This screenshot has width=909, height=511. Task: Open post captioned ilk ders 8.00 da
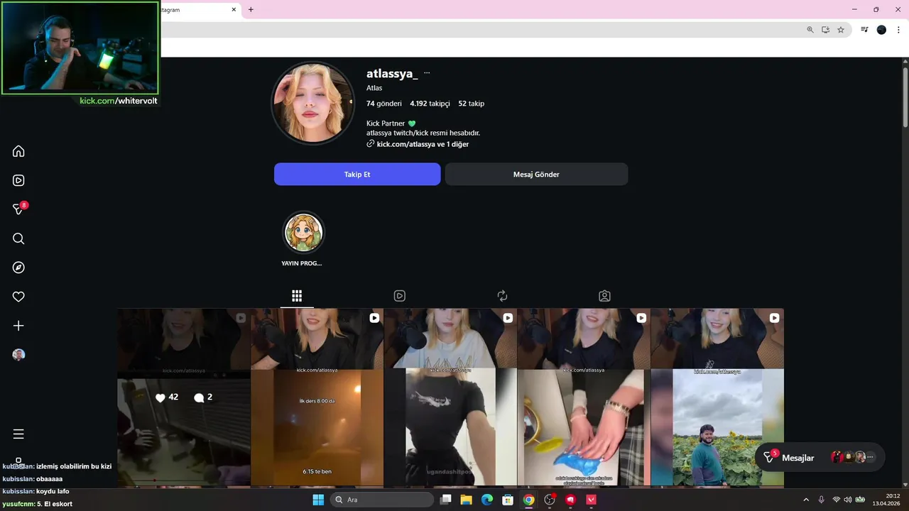pyautogui.click(x=317, y=397)
